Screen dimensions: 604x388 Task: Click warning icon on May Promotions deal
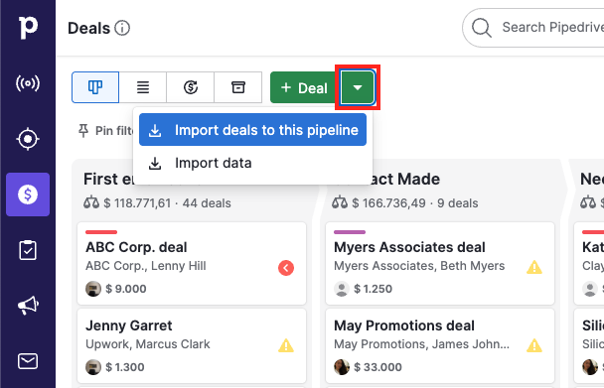pos(534,345)
